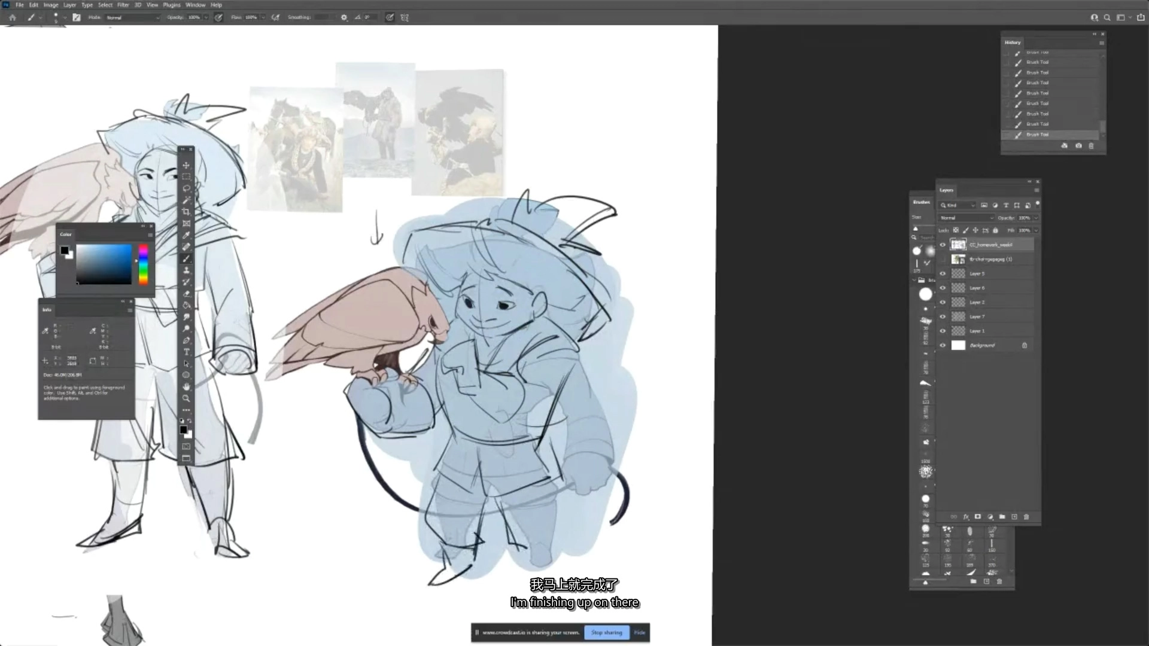Click Hide on the sharing notification
This screenshot has width=1149, height=646.
click(x=640, y=632)
